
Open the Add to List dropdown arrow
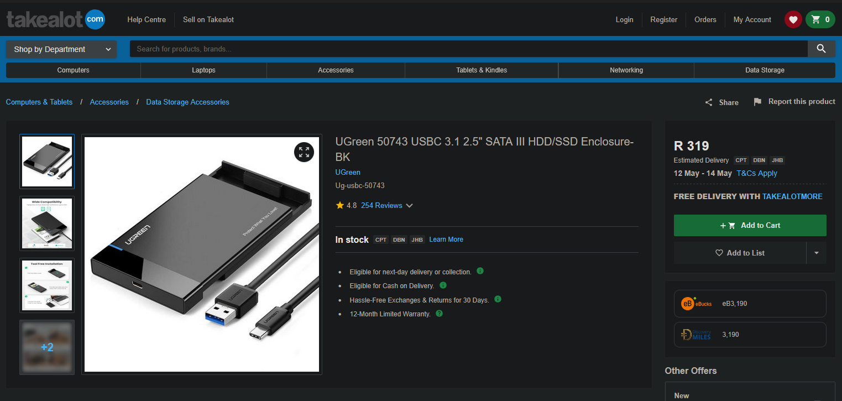click(816, 253)
